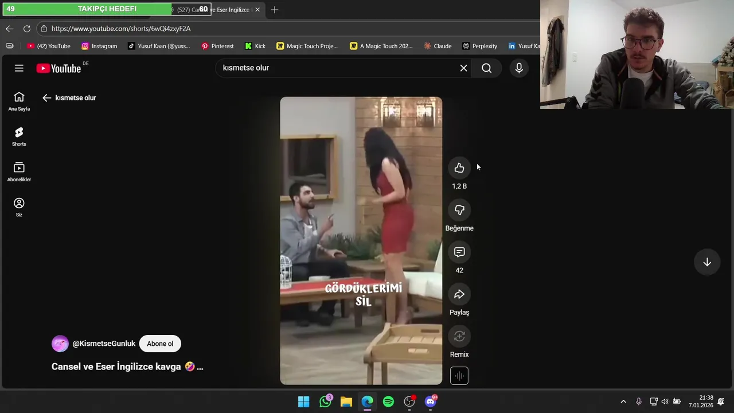Image resolution: width=734 pixels, height=413 pixels.
Task: Click the 1,2 B like count
Action: [459, 186]
